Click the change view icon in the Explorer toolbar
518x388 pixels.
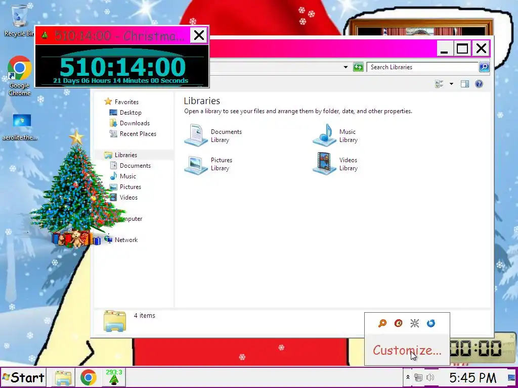[439, 84]
